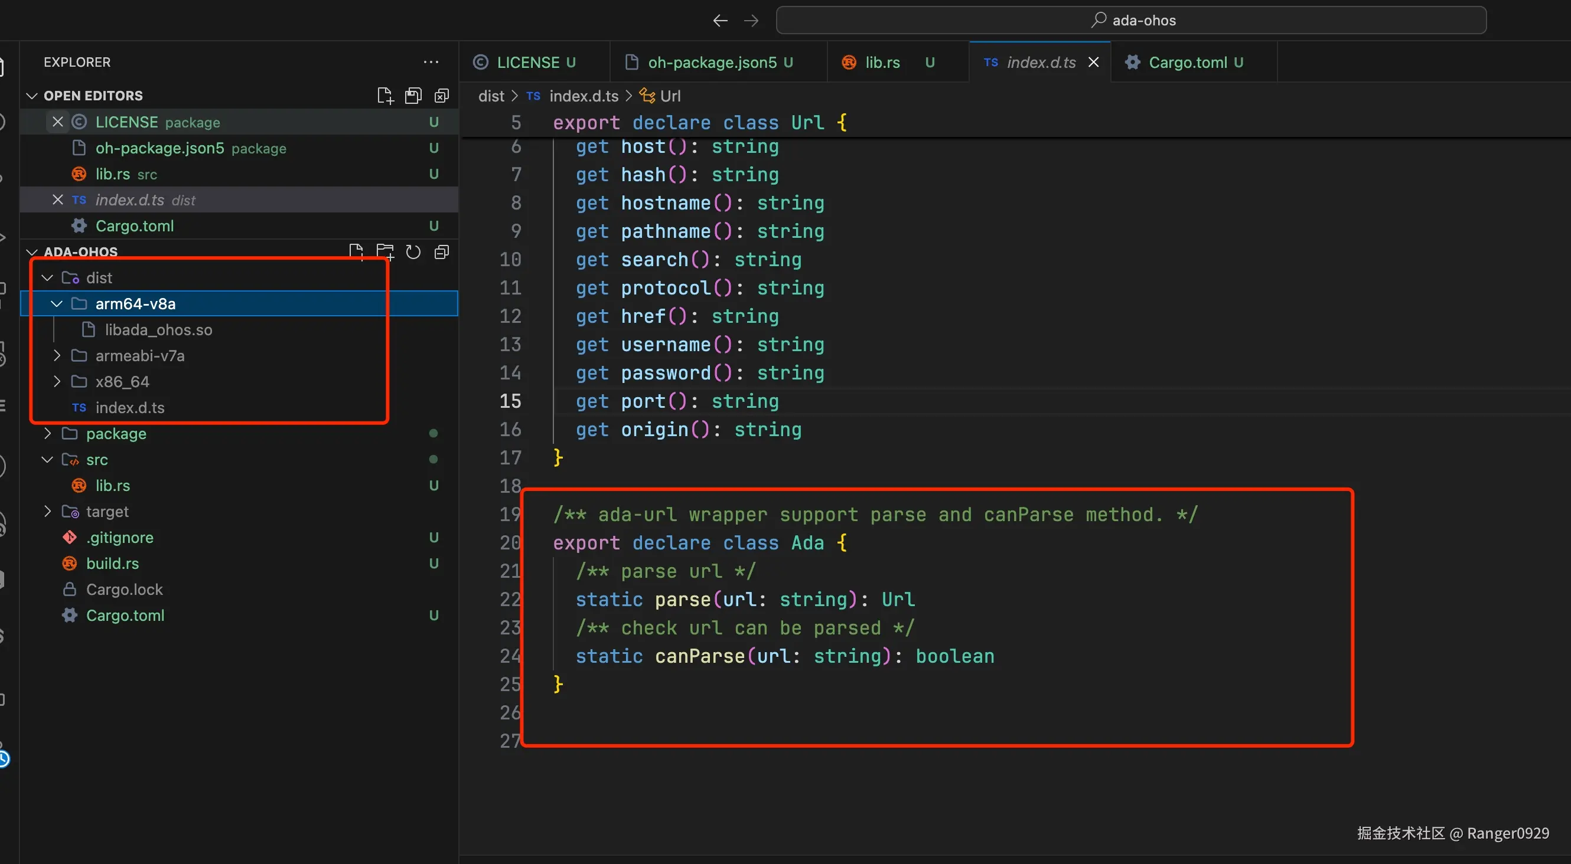1571x864 pixels.
Task: Close the index.d.ts editor tab
Action: click(x=1093, y=62)
